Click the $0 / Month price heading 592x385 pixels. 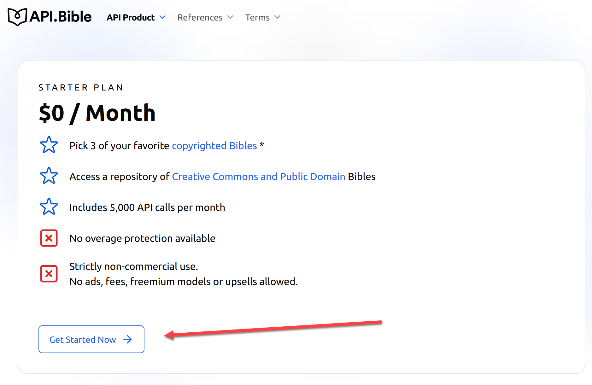(97, 113)
